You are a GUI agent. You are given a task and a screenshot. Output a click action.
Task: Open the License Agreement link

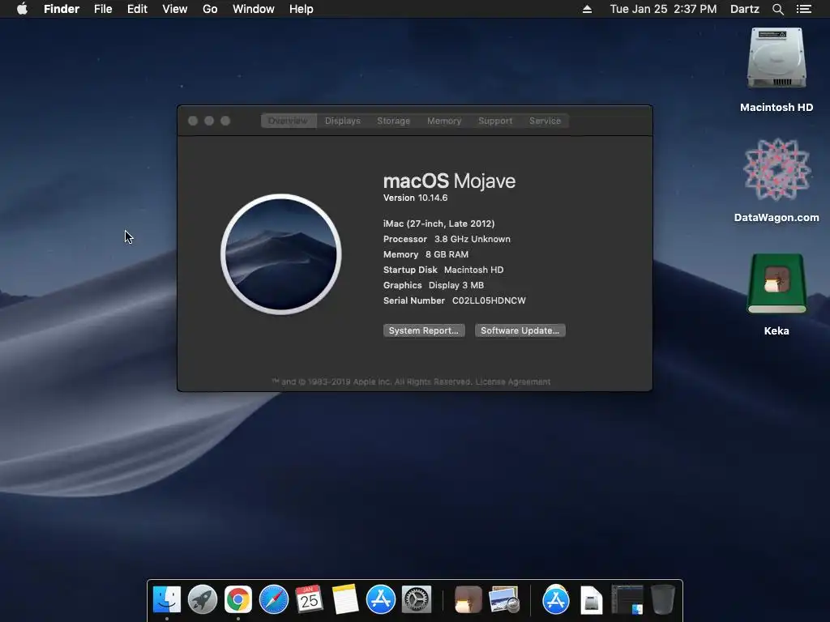point(513,382)
